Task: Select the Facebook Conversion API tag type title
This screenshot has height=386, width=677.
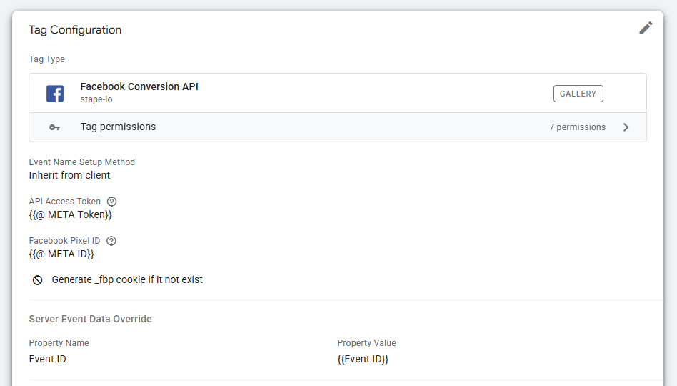Action: (139, 86)
